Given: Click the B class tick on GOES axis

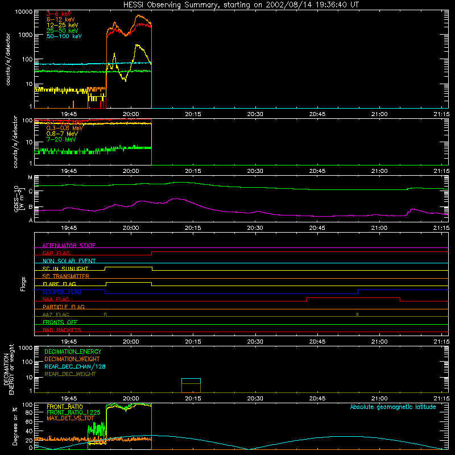Looking at the screenshot, I should [x=30, y=207].
